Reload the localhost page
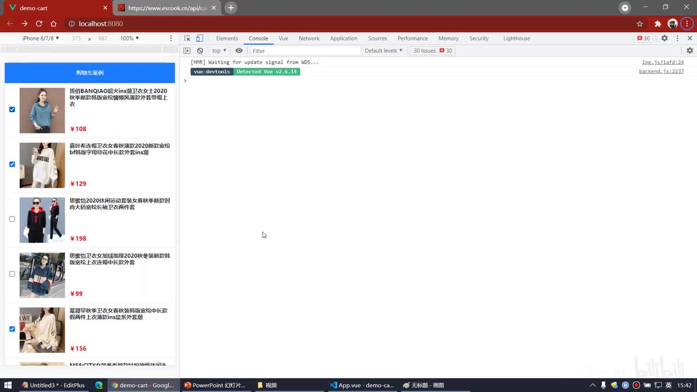Screen dimensions: 697x392 [x=39, y=23]
